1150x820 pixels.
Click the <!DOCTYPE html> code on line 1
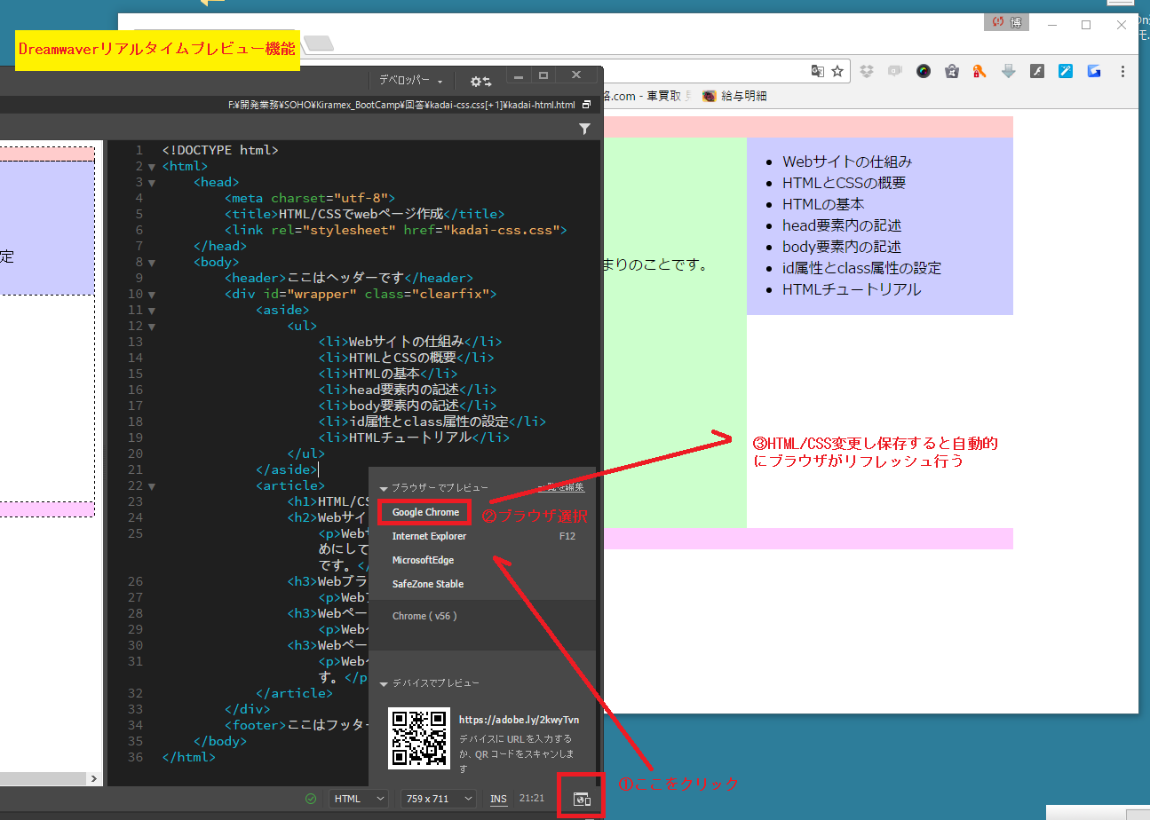point(220,151)
